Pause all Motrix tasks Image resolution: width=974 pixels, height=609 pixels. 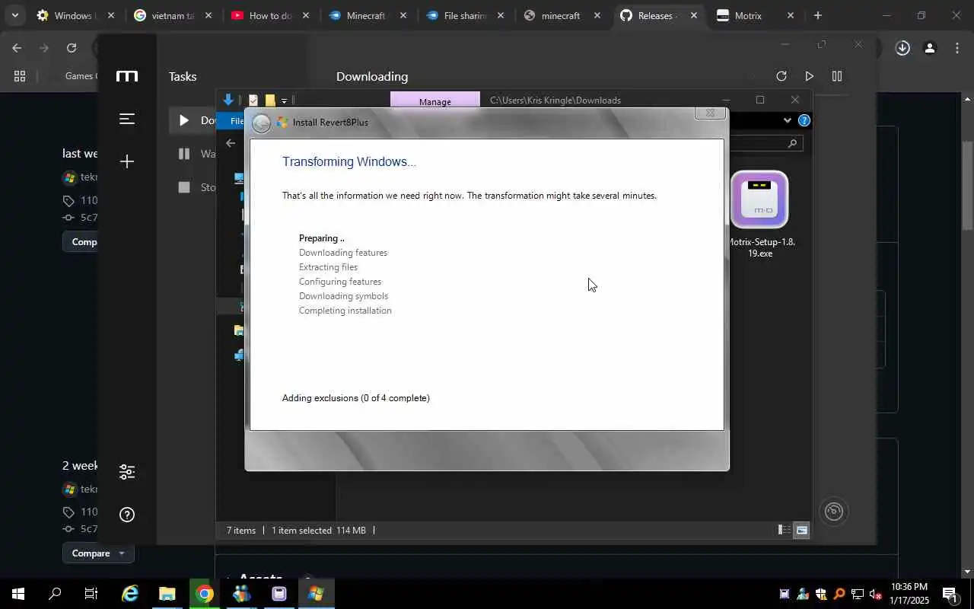(837, 76)
